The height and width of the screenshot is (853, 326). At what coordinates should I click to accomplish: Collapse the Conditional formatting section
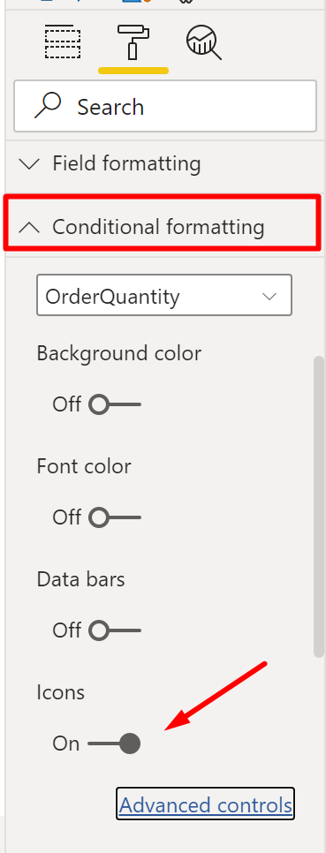(x=163, y=224)
